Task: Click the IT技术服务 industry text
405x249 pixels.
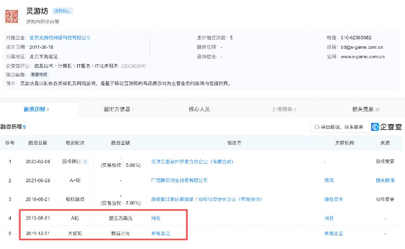Action: pyautogui.click(x=107, y=66)
